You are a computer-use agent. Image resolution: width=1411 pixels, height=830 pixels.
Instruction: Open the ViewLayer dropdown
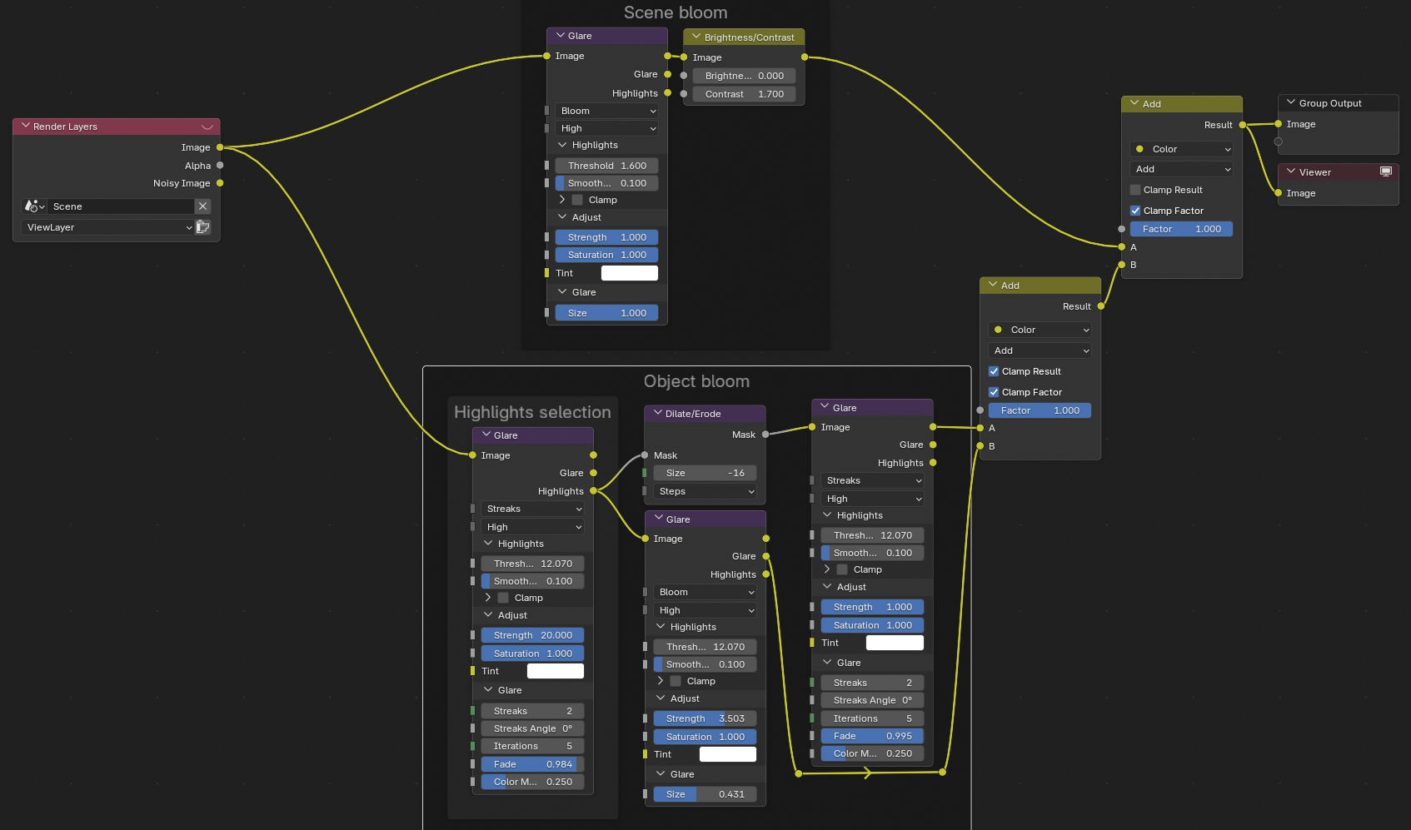click(108, 227)
